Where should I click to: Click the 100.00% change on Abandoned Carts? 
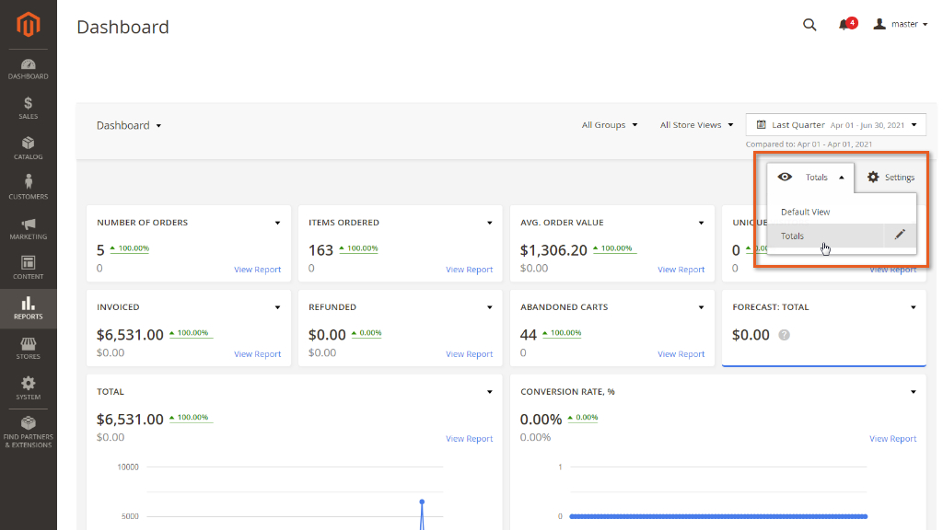click(561, 333)
